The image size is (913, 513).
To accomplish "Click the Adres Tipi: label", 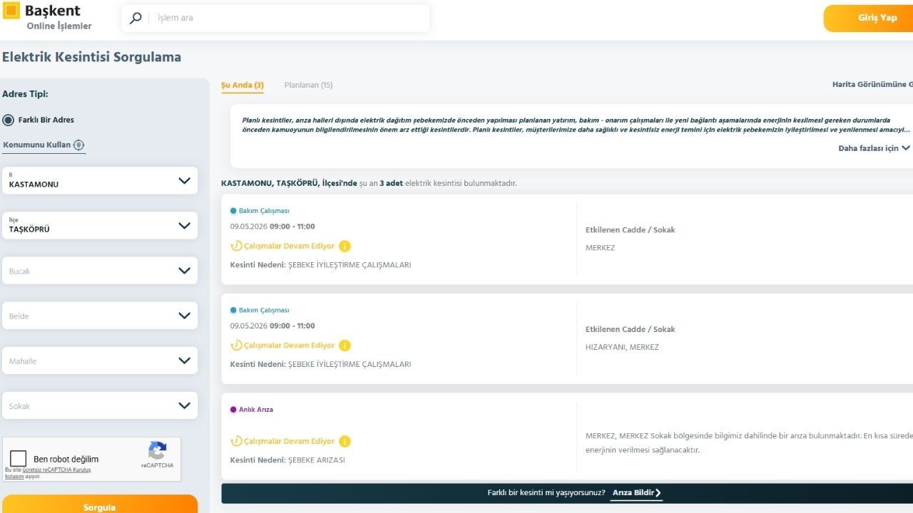I will click(x=26, y=94).
